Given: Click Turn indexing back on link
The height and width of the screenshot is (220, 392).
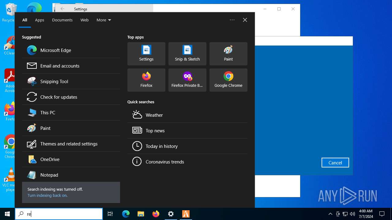Looking at the screenshot, I should (x=47, y=195).
